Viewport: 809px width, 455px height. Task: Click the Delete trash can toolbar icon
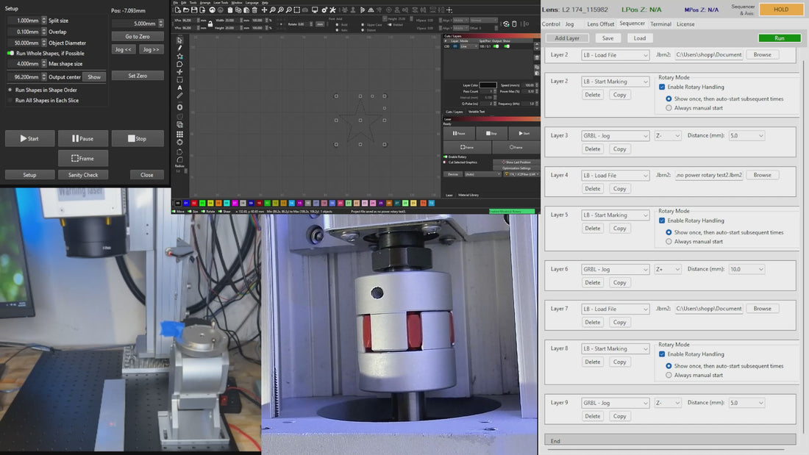(x=256, y=10)
